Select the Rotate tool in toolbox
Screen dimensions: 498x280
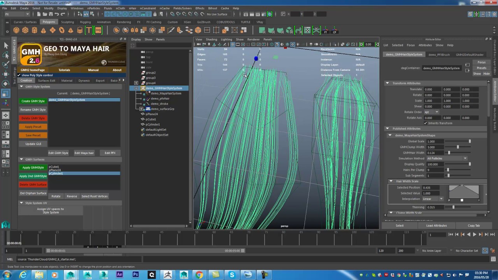(6, 84)
